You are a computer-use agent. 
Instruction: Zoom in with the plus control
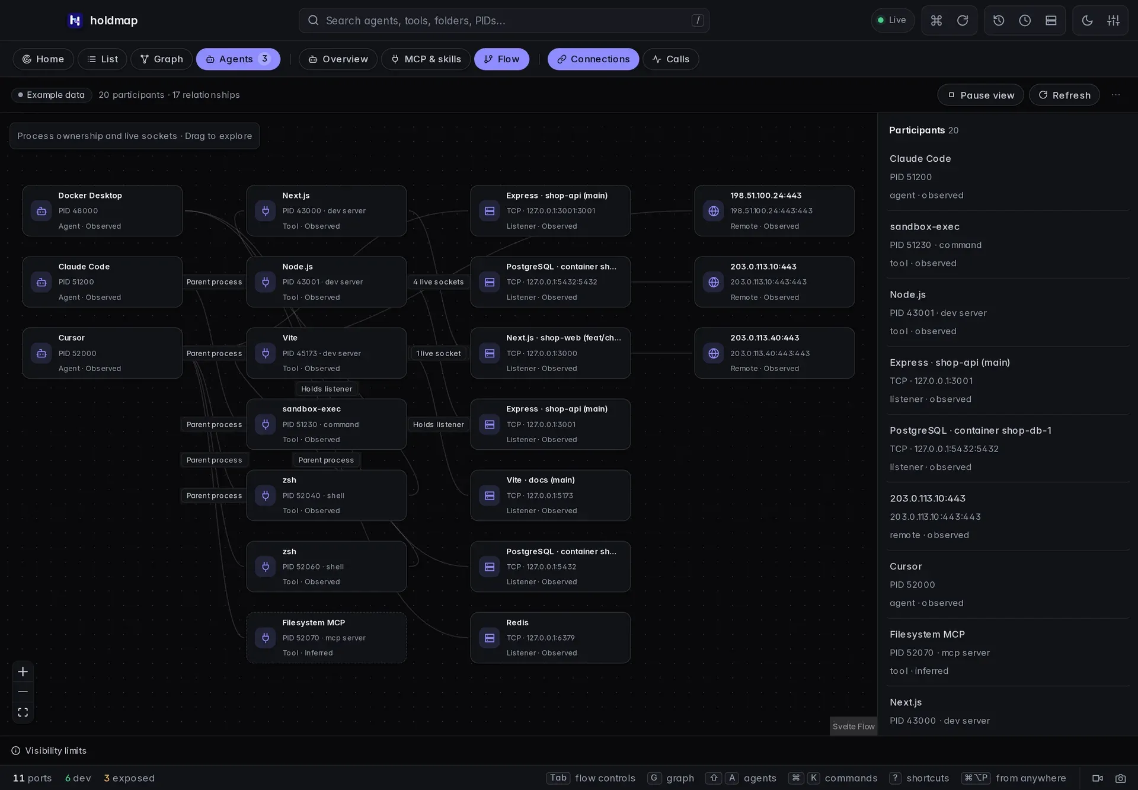tap(23, 671)
